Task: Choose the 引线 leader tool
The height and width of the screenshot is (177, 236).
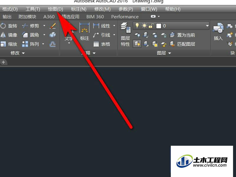Action: click(101, 35)
